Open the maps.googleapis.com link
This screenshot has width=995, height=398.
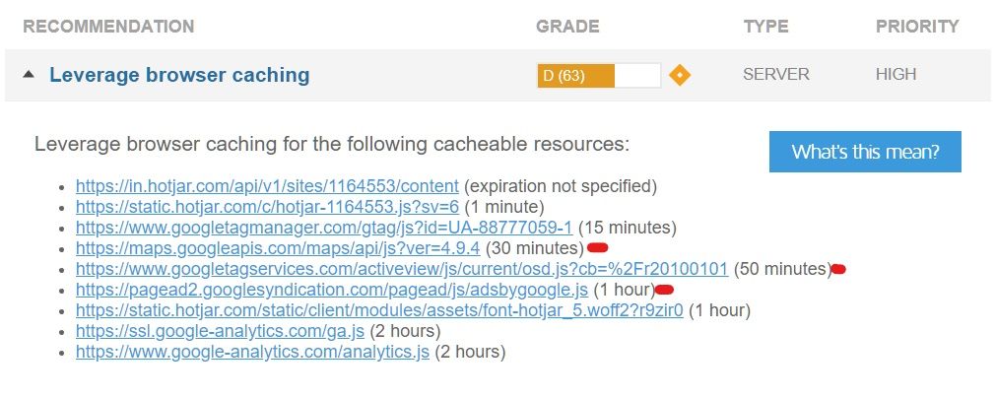(x=278, y=248)
